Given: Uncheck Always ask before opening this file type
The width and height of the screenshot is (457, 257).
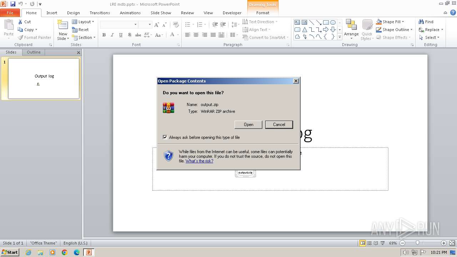Looking at the screenshot, I should [x=165, y=137].
